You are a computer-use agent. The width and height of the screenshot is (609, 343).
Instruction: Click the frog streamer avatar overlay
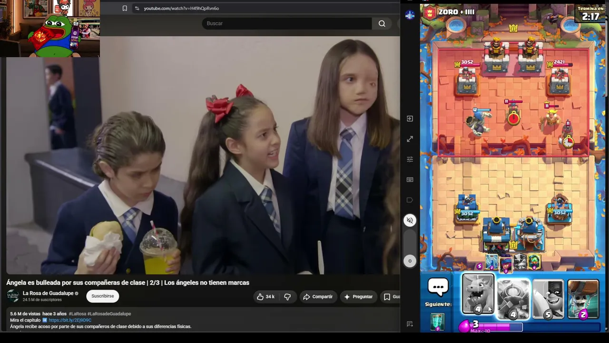pyautogui.click(x=55, y=36)
